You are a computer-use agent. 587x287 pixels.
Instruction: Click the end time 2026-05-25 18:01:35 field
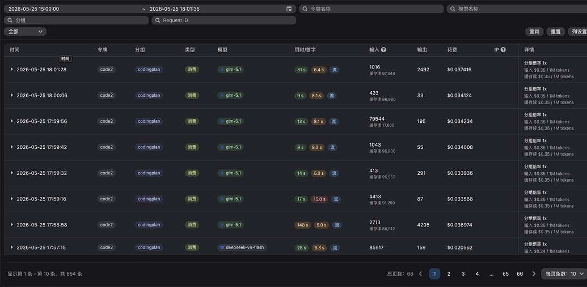click(x=175, y=9)
